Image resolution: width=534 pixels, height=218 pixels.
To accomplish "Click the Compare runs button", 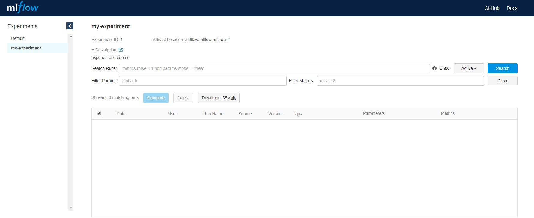I will (156, 98).
